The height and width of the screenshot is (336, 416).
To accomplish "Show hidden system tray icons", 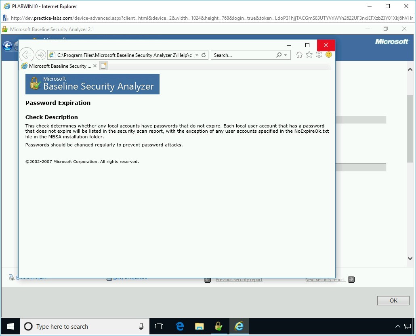I will (x=398, y=326).
